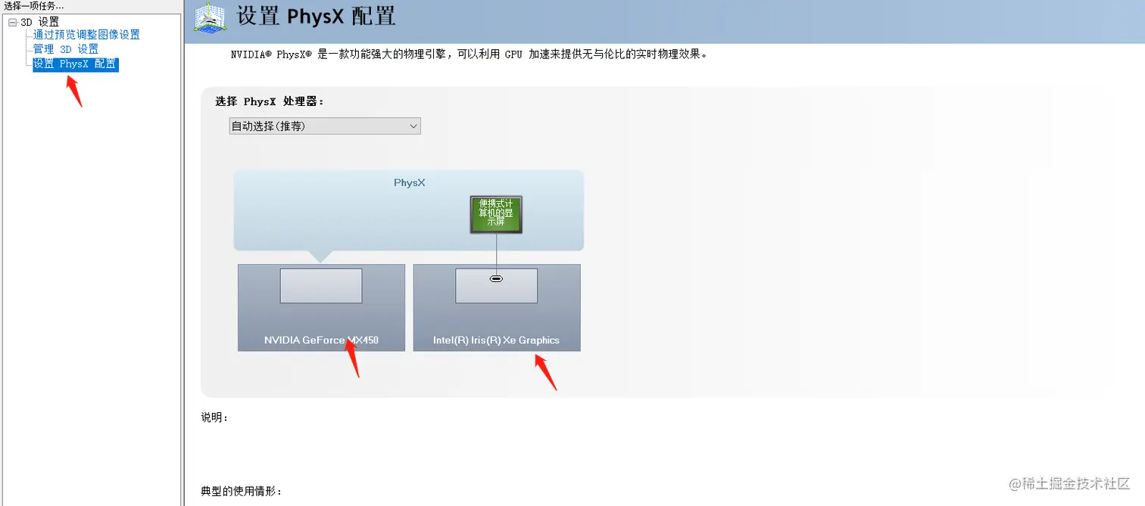The width and height of the screenshot is (1145, 506).
Task: Click the 设置 PhysX 配置 page title
Action: tap(317, 16)
